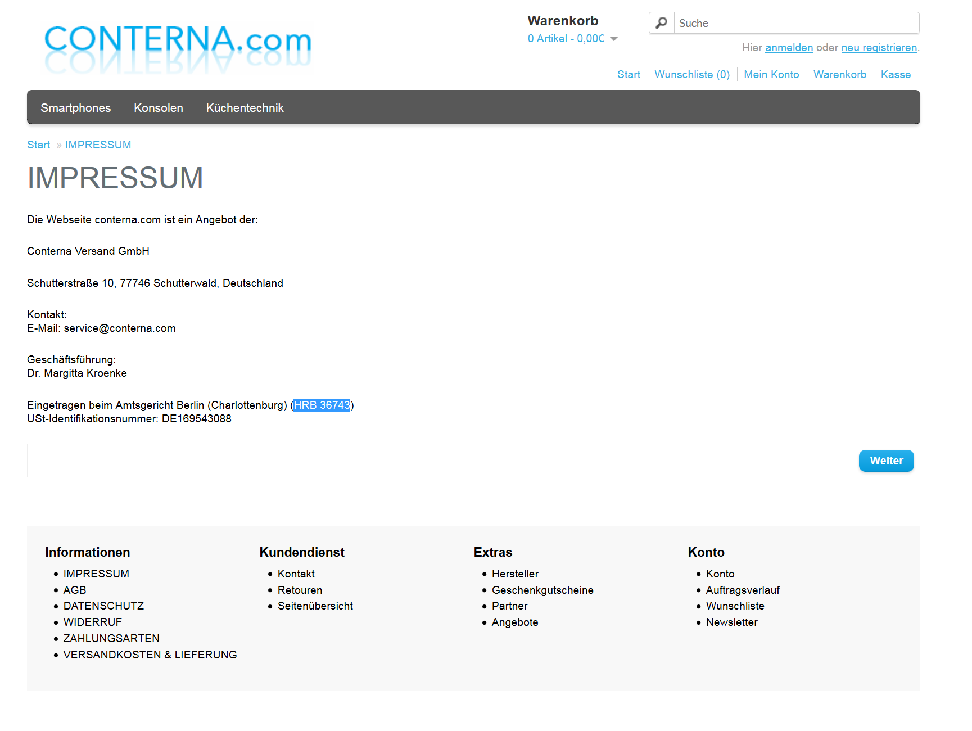Expand the Warenkorb dropdown arrow

[614, 39]
